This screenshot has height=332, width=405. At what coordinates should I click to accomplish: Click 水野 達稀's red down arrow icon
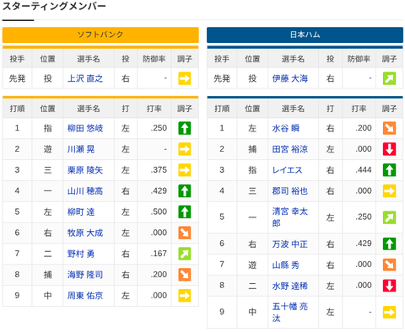[389, 286]
